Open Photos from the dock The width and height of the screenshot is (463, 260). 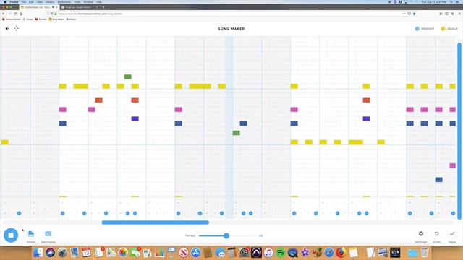pyautogui.click(x=123, y=253)
